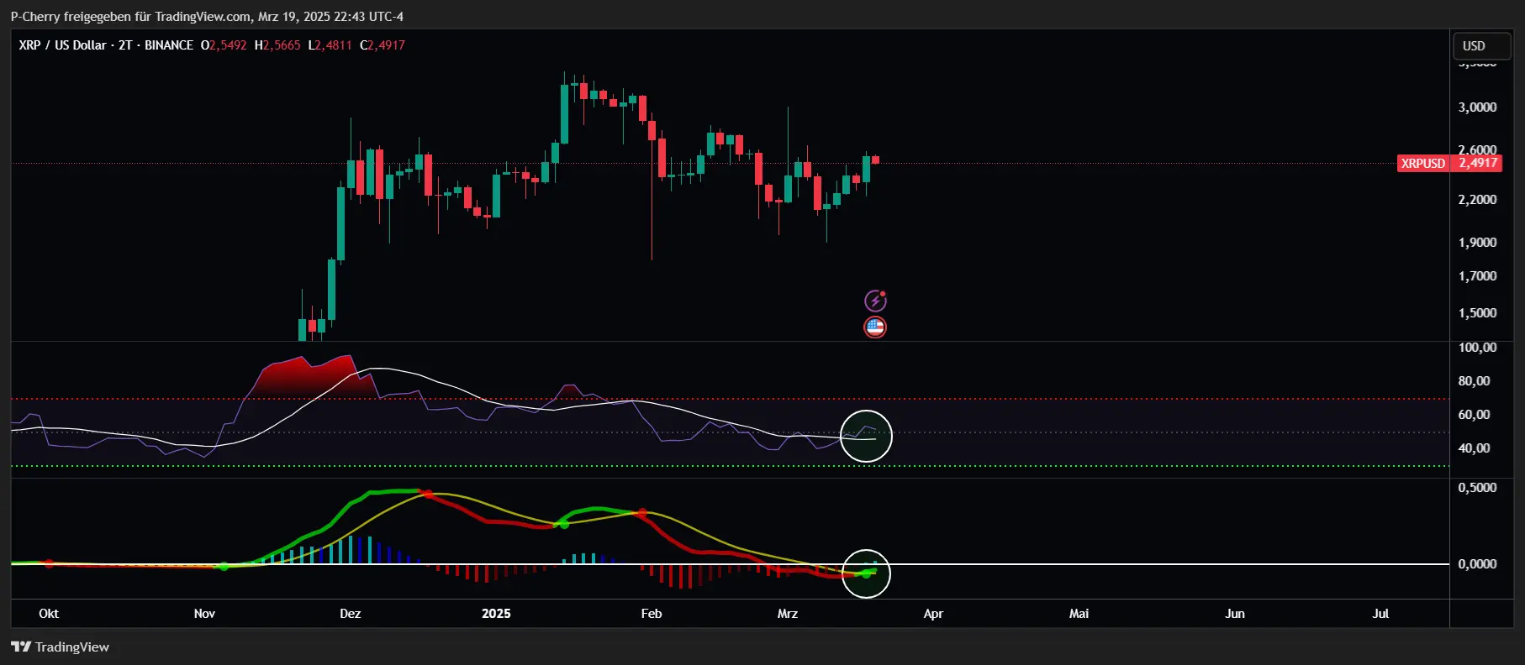1525x665 pixels.
Task: Click the 0,5000 MACD axis label
Action: 1477,488
